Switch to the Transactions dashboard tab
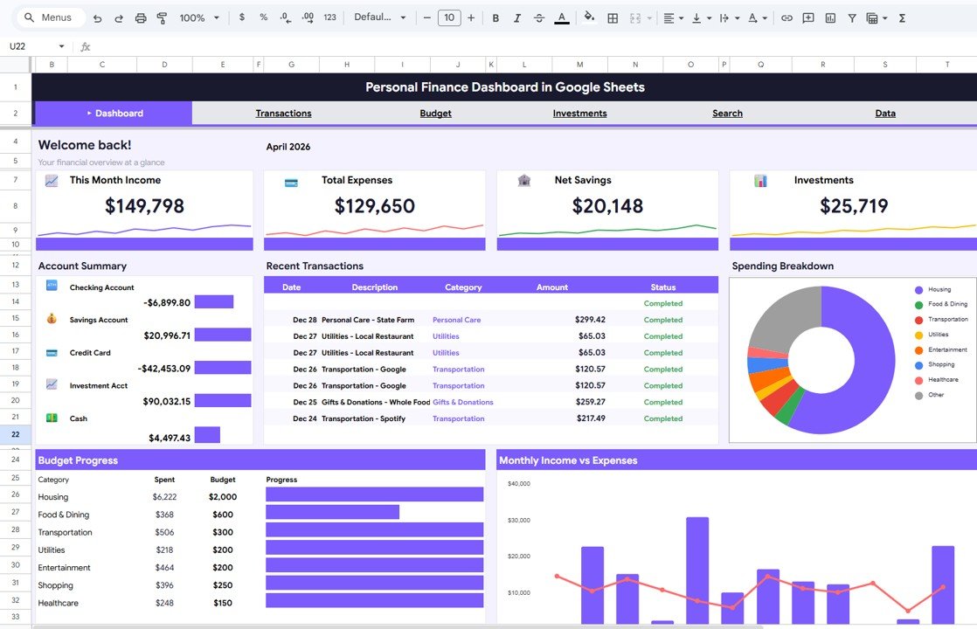 [x=283, y=113]
